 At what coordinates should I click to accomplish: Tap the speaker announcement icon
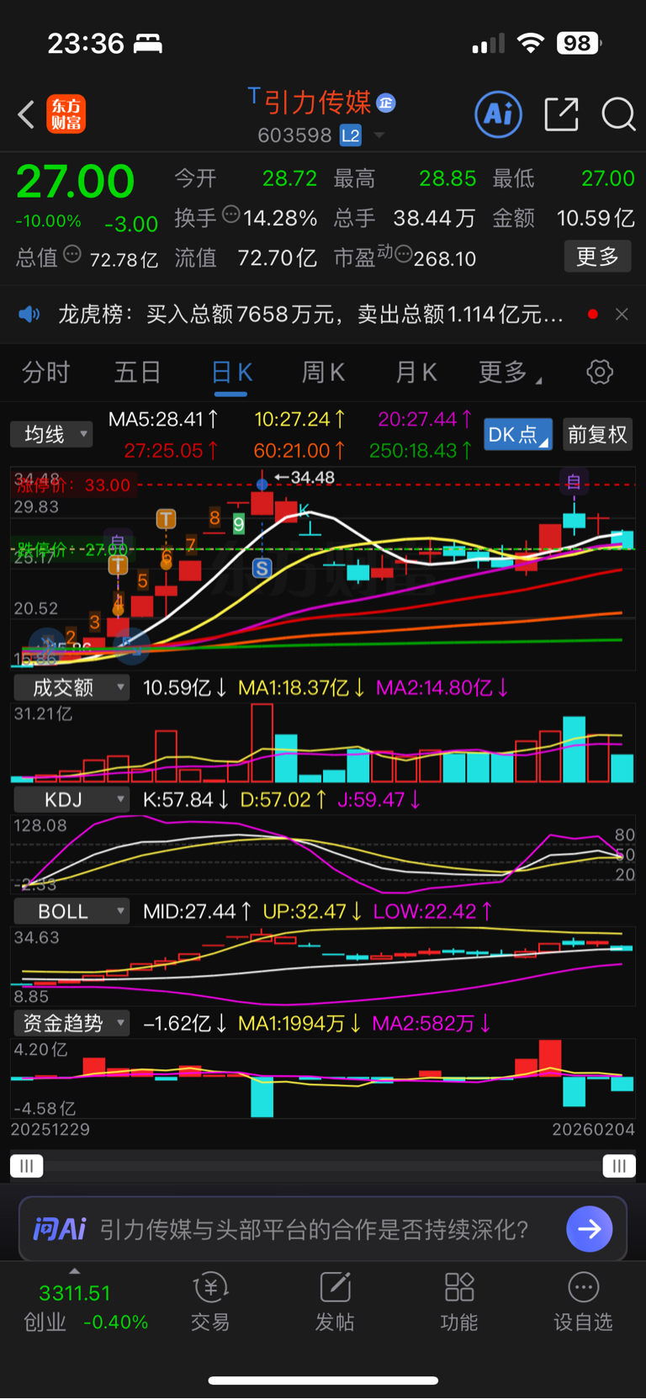click(29, 315)
